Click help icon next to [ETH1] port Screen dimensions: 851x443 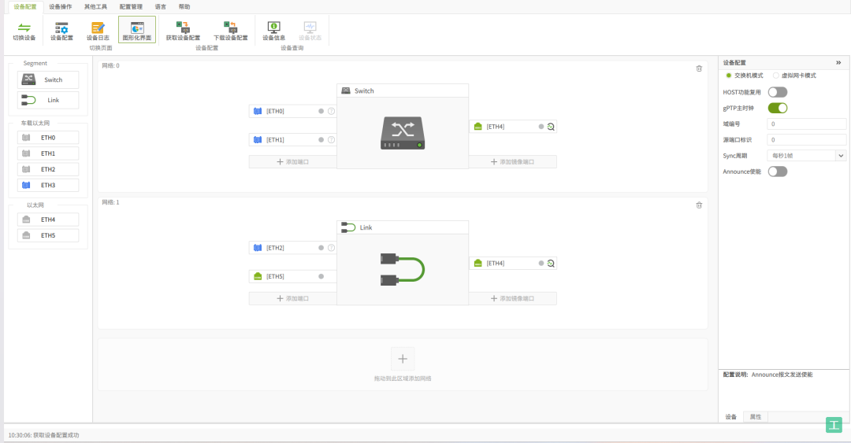tap(331, 139)
